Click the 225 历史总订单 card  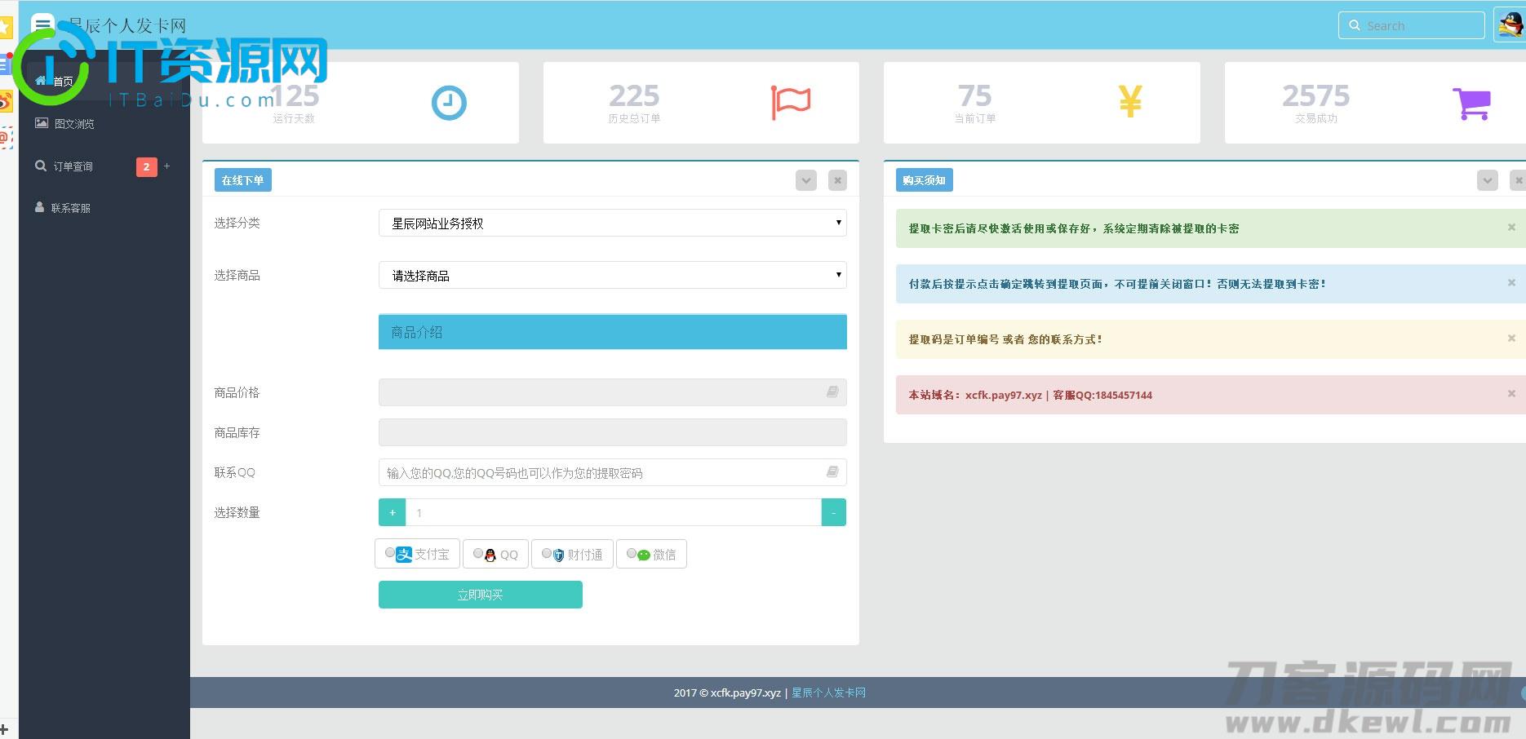(701, 103)
